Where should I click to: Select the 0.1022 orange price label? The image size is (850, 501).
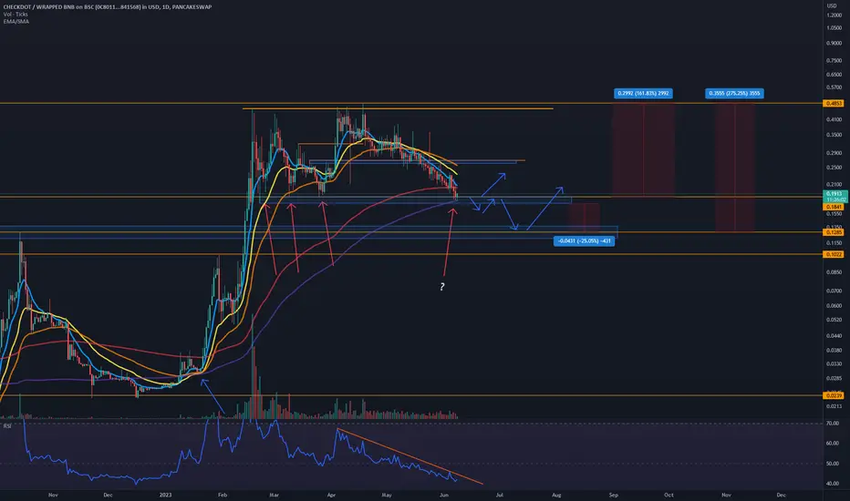(x=834, y=254)
